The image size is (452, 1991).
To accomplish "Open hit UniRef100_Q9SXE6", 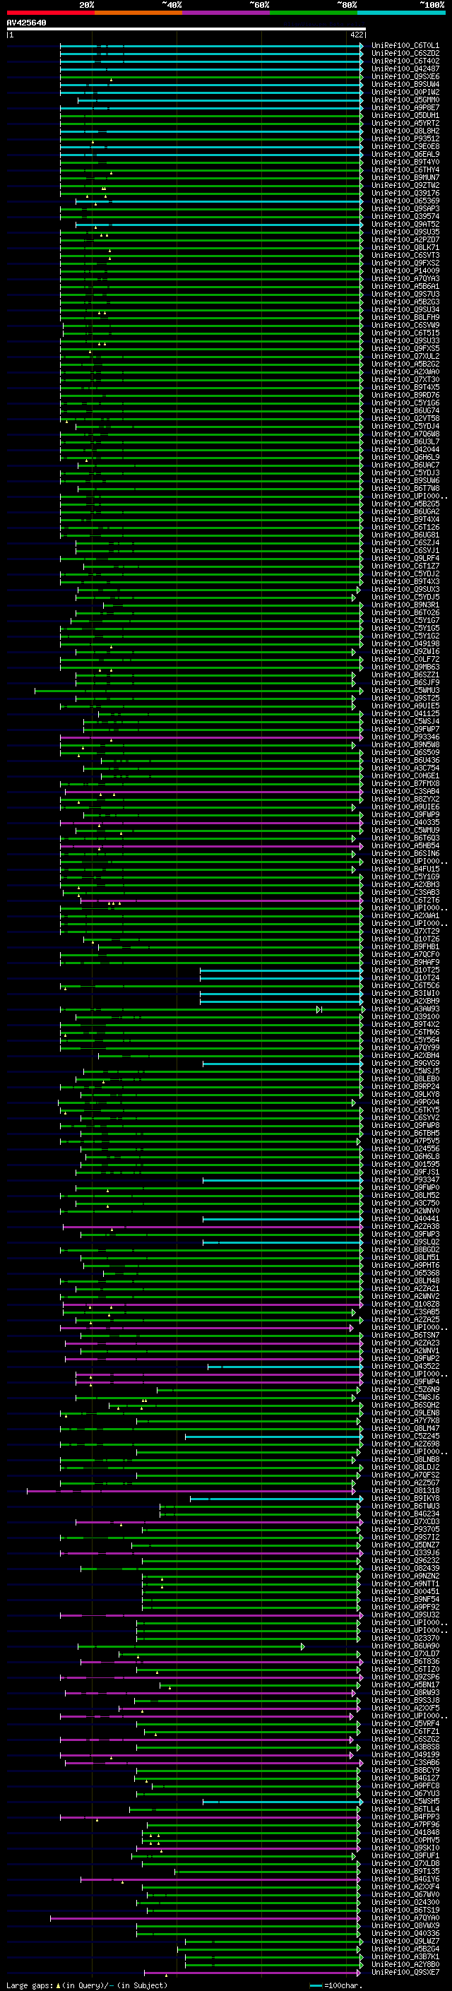I will click(405, 76).
